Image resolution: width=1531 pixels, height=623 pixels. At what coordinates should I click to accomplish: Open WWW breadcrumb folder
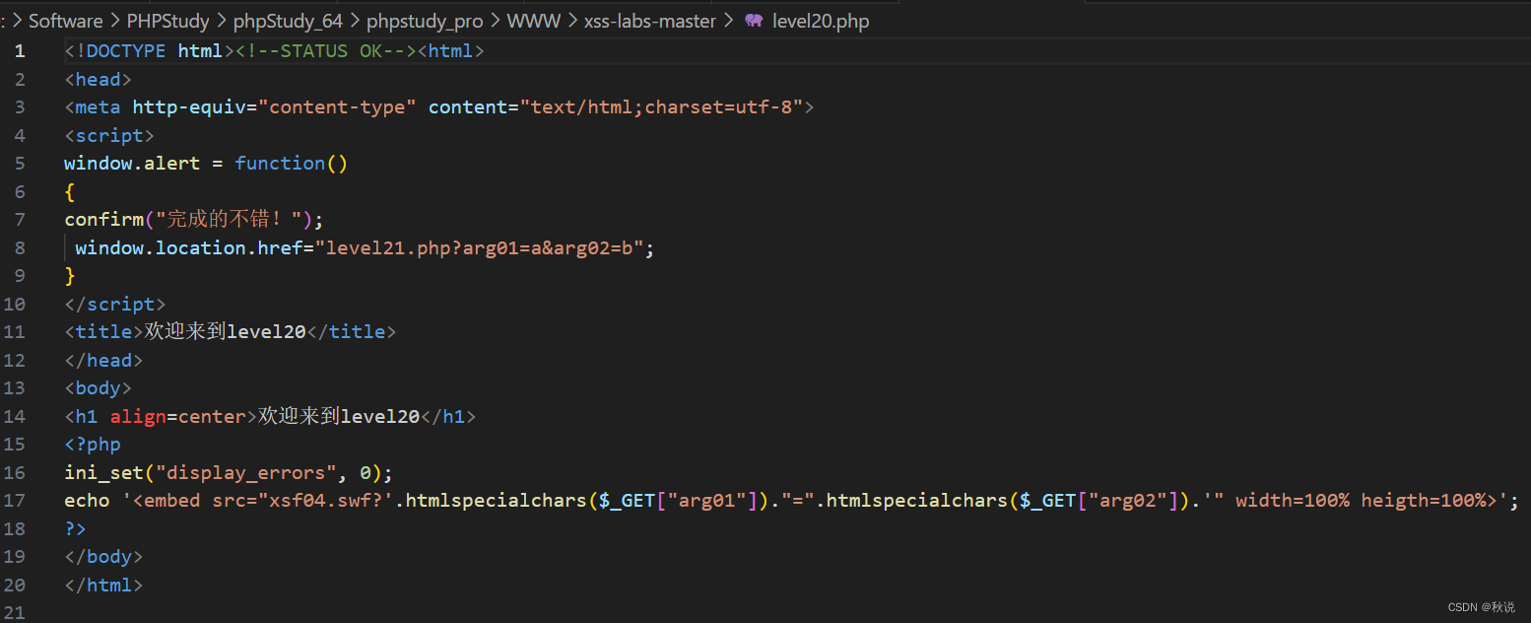pyautogui.click(x=534, y=21)
